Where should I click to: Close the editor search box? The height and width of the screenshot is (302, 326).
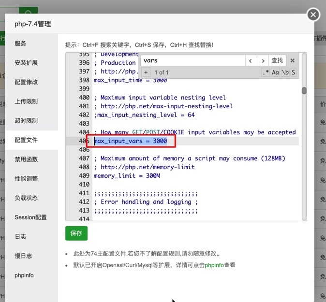tap(292, 61)
